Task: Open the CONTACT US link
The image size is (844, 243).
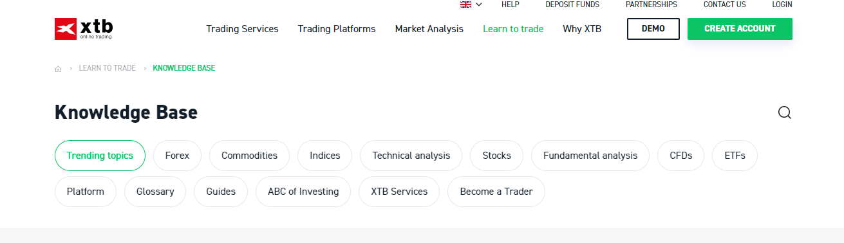Action: (724, 4)
